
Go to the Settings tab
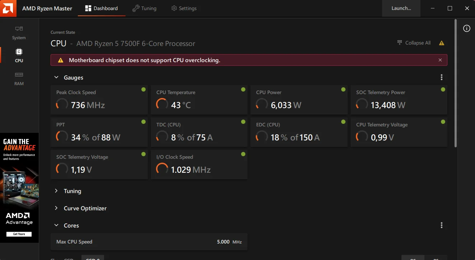(184, 8)
